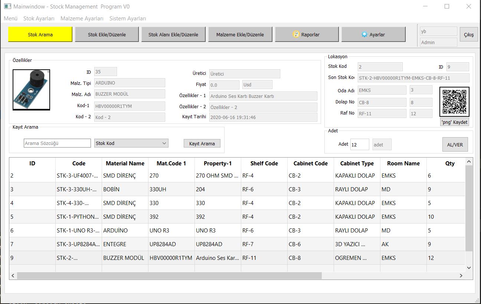Click the Raporlar report icon
The height and width of the screenshot is (304, 481).
point(296,34)
